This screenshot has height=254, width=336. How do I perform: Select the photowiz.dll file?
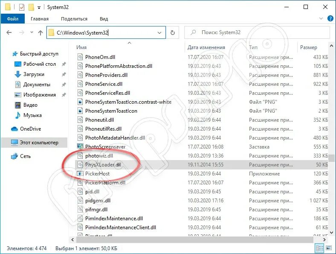click(x=99, y=155)
